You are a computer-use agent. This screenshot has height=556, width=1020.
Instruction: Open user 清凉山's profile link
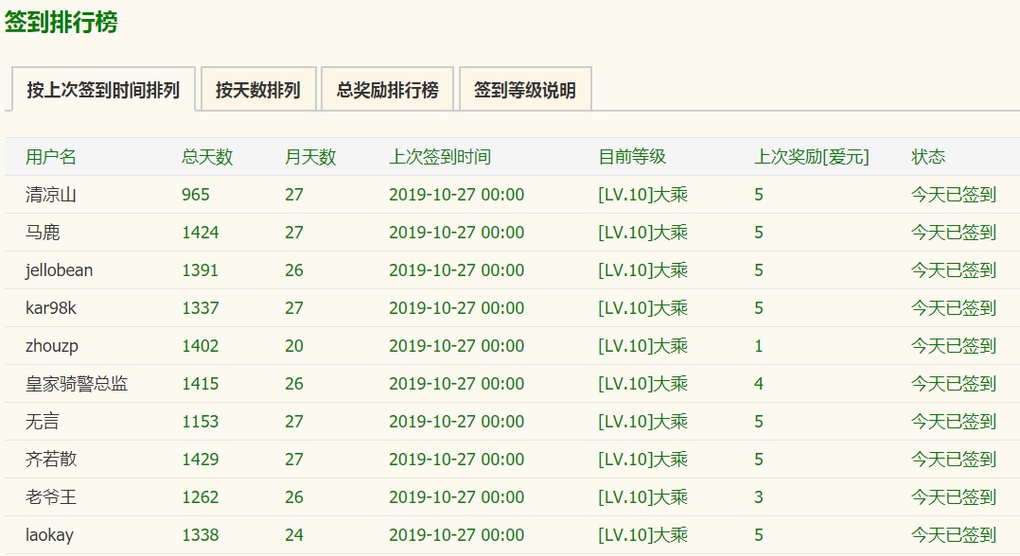click(51, 195)
